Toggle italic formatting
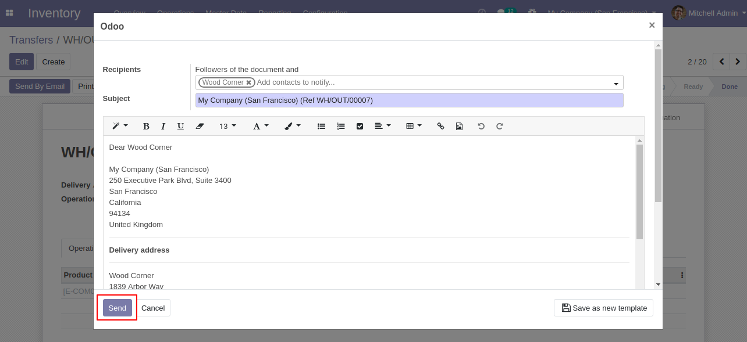Screen dimensions: 747x342 pos(163,126)
